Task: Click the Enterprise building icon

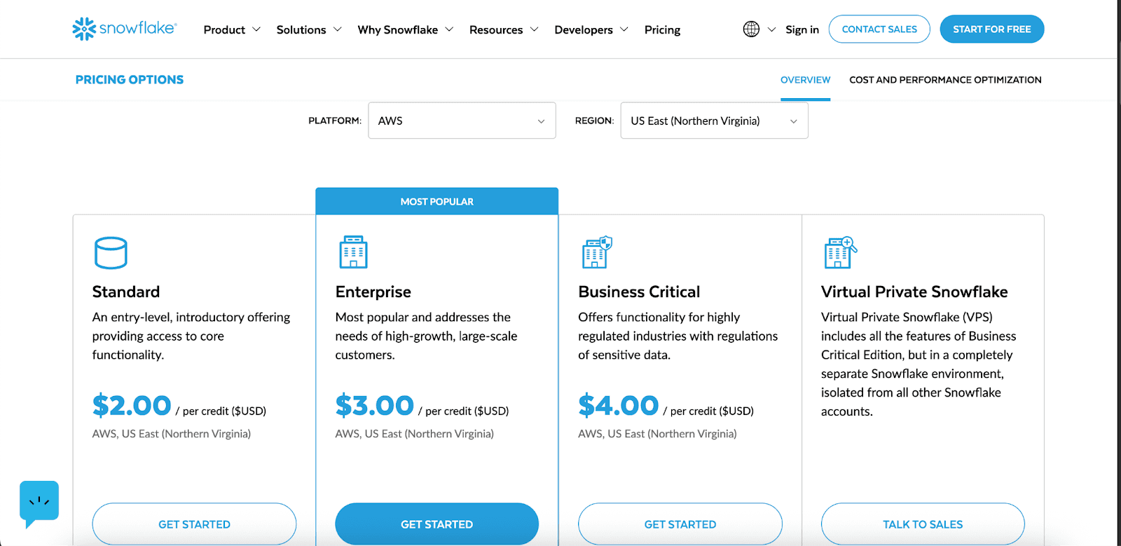Action: [353, 252]
